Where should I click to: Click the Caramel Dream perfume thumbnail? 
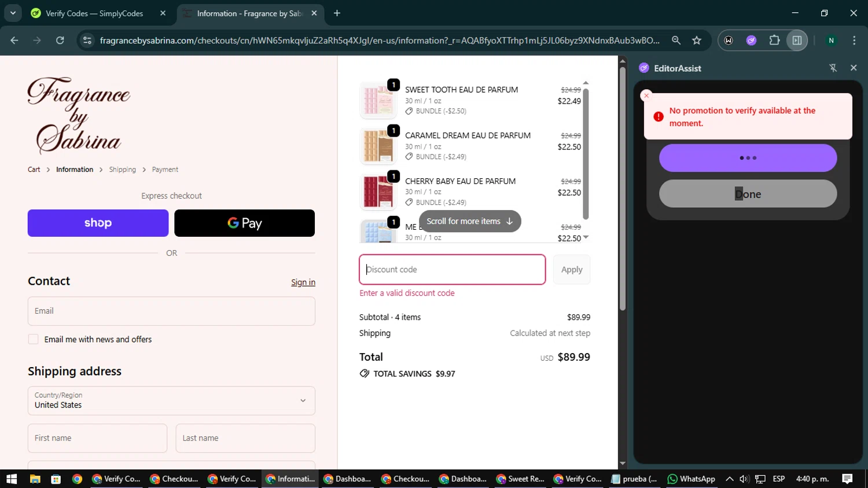click(x=378, y=146)
